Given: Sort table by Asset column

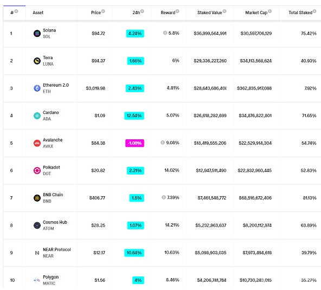Looking at the screenshot, I should click(x=38, y=12).
